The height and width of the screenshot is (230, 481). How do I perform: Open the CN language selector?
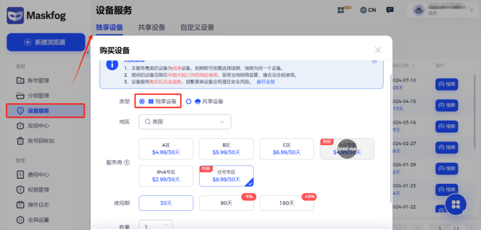368,10
